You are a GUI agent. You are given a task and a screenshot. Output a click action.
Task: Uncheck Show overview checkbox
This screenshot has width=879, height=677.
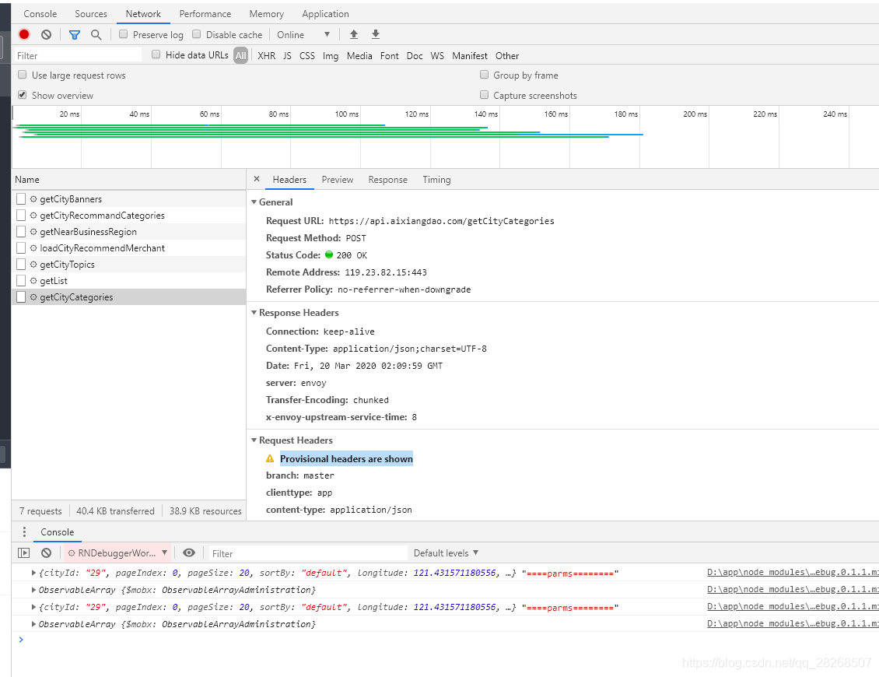(x=23, y=95)
